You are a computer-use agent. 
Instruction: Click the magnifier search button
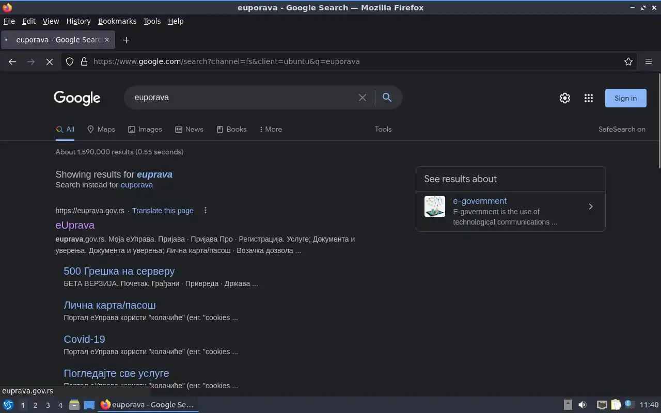coord(387,97)
